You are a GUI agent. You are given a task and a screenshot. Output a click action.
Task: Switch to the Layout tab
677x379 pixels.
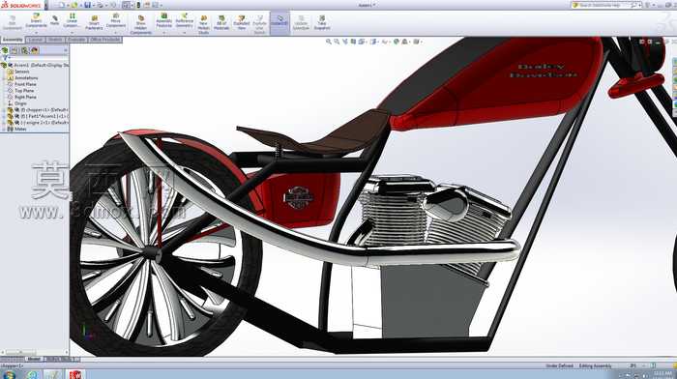[x=35, y=40]
